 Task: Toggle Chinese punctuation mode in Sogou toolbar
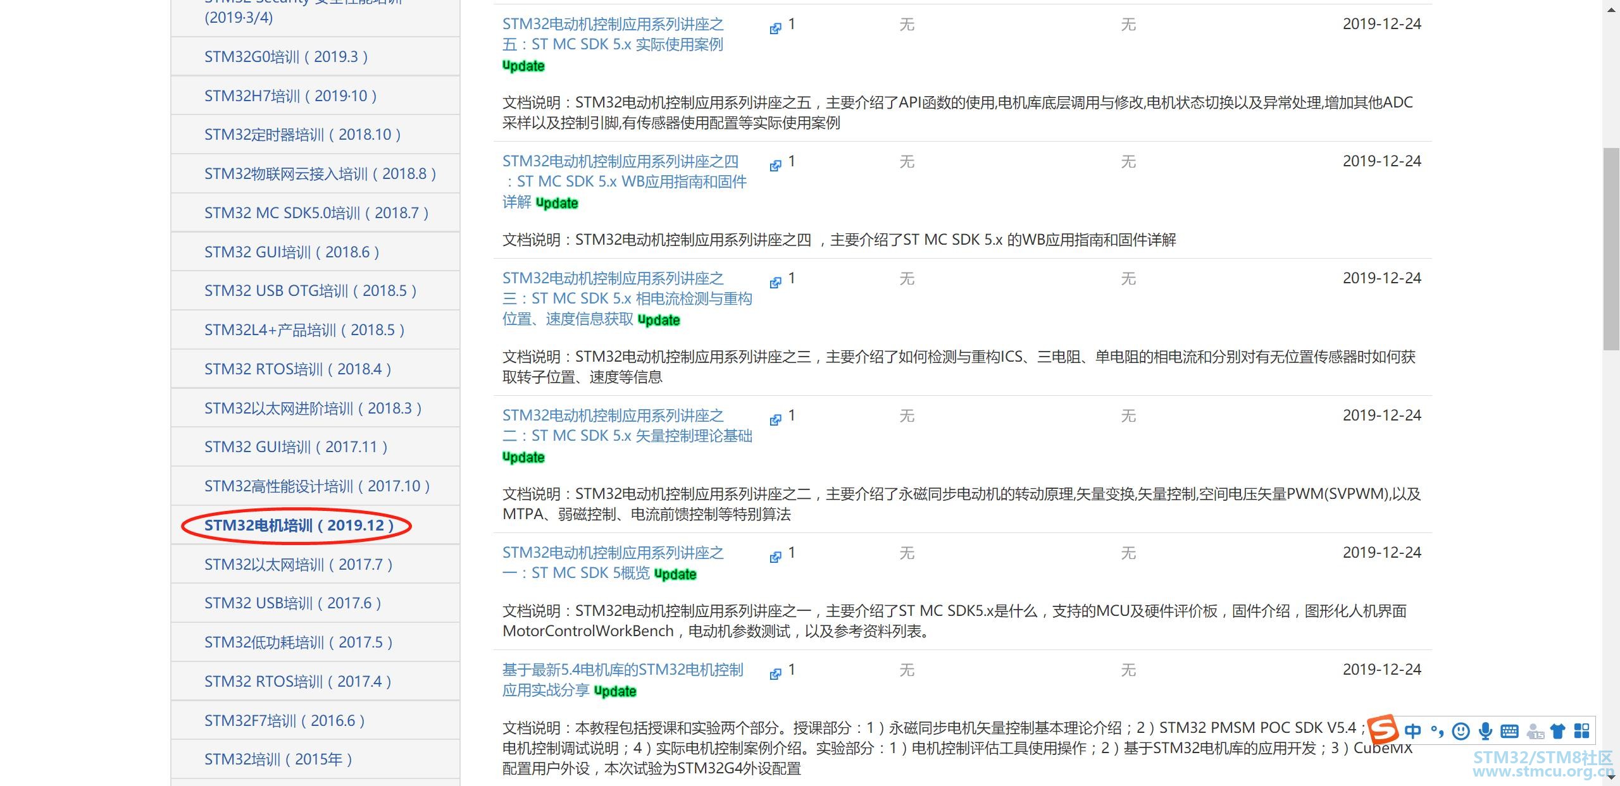click(1437, 732)
